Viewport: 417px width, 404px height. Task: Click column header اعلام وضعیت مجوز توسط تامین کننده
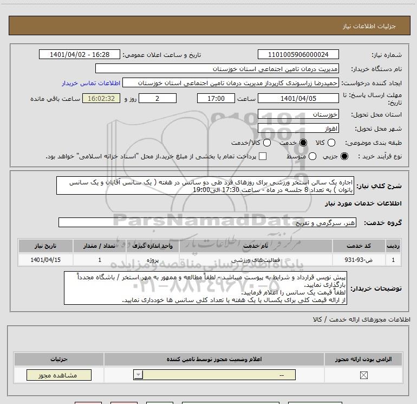tap(214, 359)
